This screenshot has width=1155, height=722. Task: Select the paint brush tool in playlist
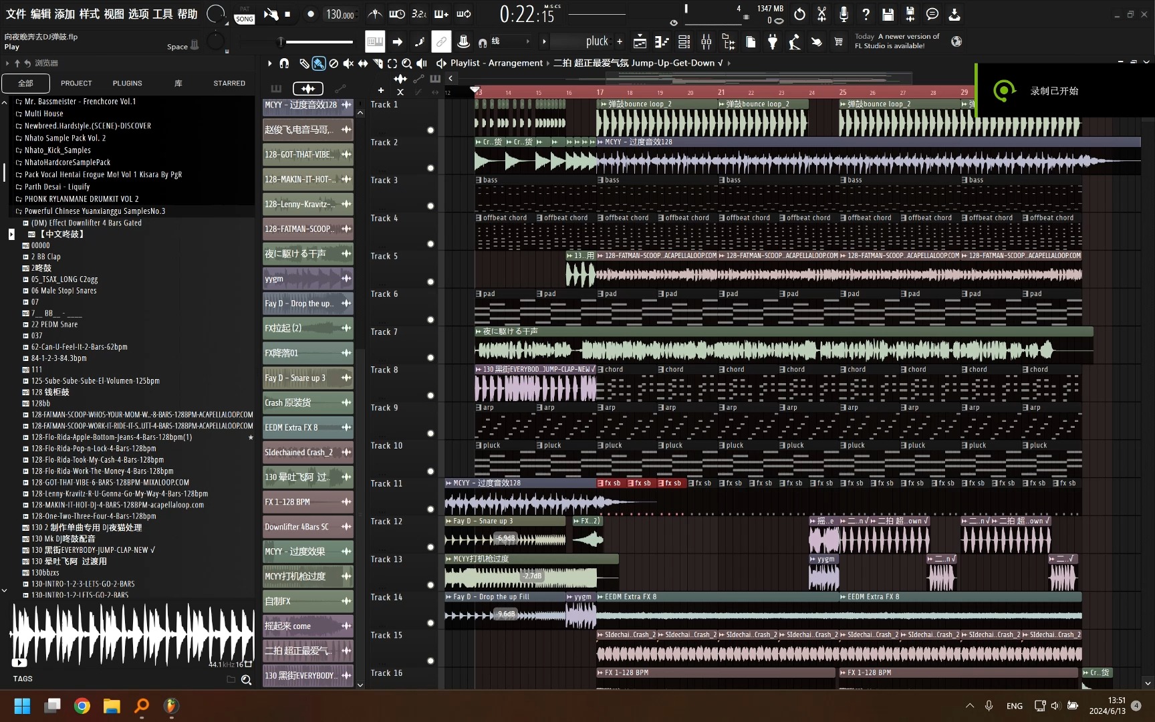pos(319,64)
